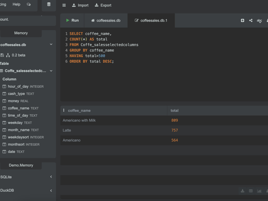
Task: Open the Demo.Memory tab
Action: click(x=21, y=165)
